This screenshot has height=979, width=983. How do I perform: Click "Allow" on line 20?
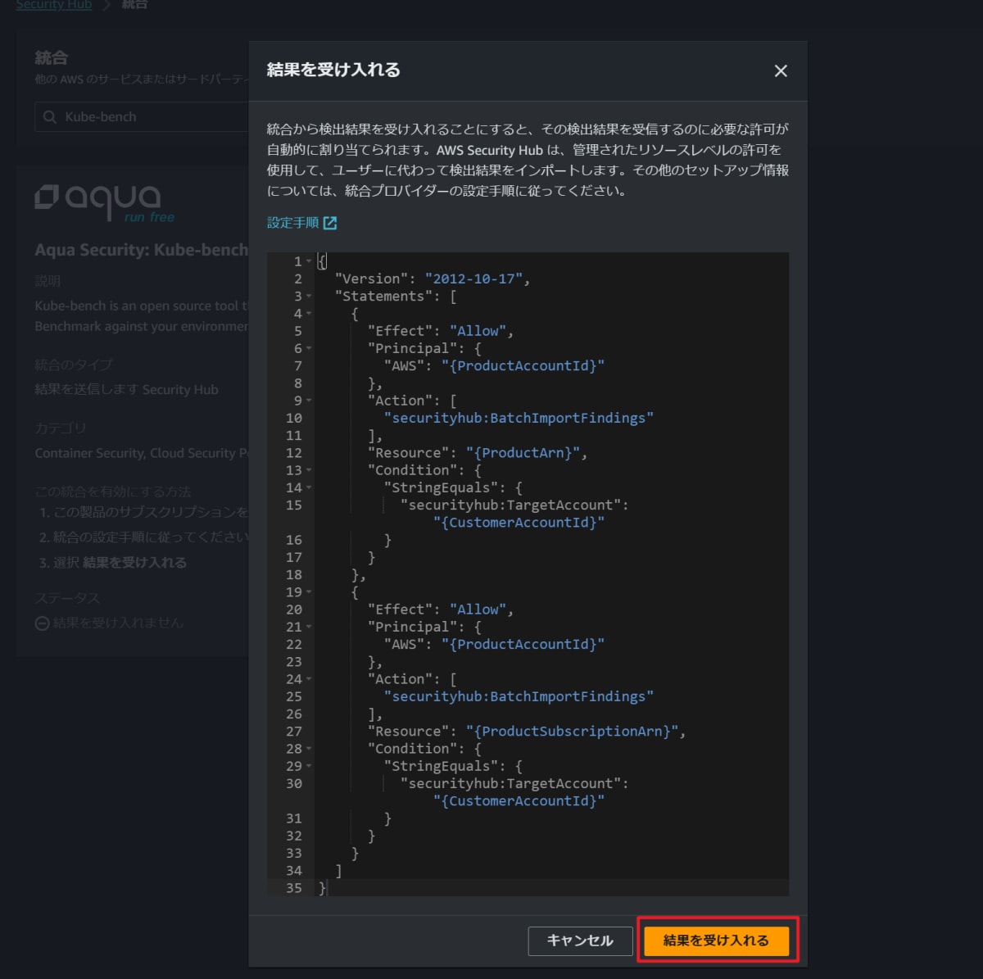coord(478,610)
